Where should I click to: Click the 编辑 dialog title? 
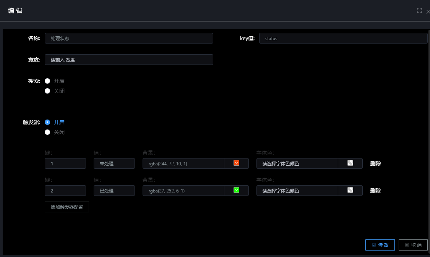point(15,10)
